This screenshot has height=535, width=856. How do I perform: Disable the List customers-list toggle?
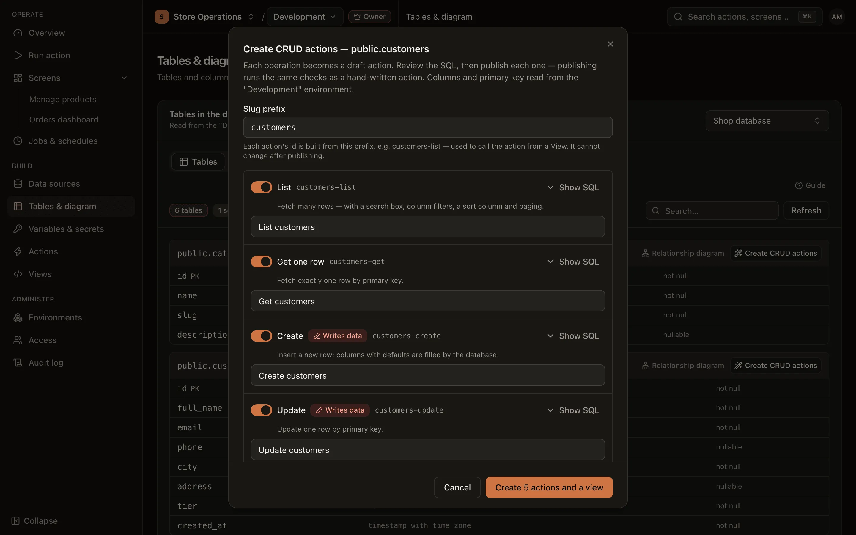(261, 187)
